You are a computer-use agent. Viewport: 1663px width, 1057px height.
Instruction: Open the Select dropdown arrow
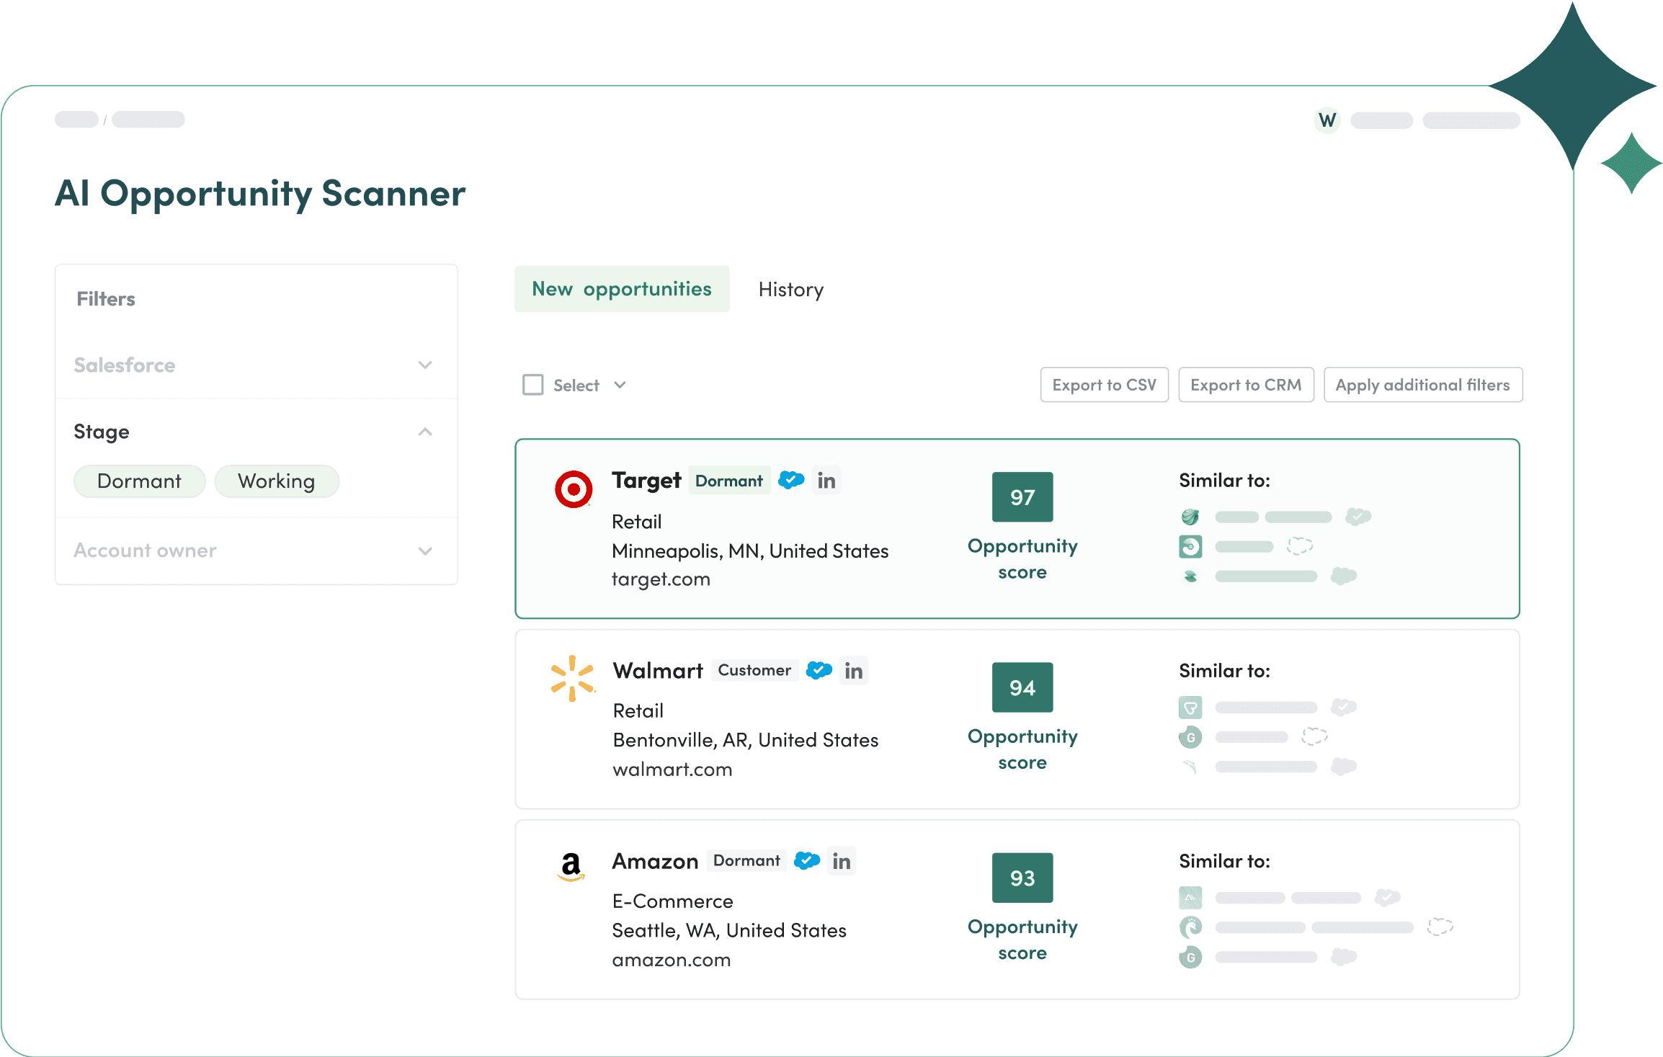coord(620,385)
